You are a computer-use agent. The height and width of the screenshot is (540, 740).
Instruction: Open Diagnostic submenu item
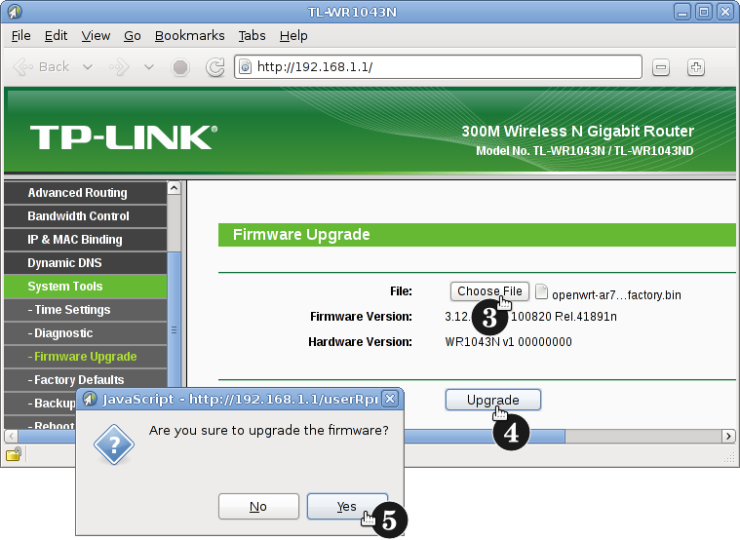click(85, 333)
